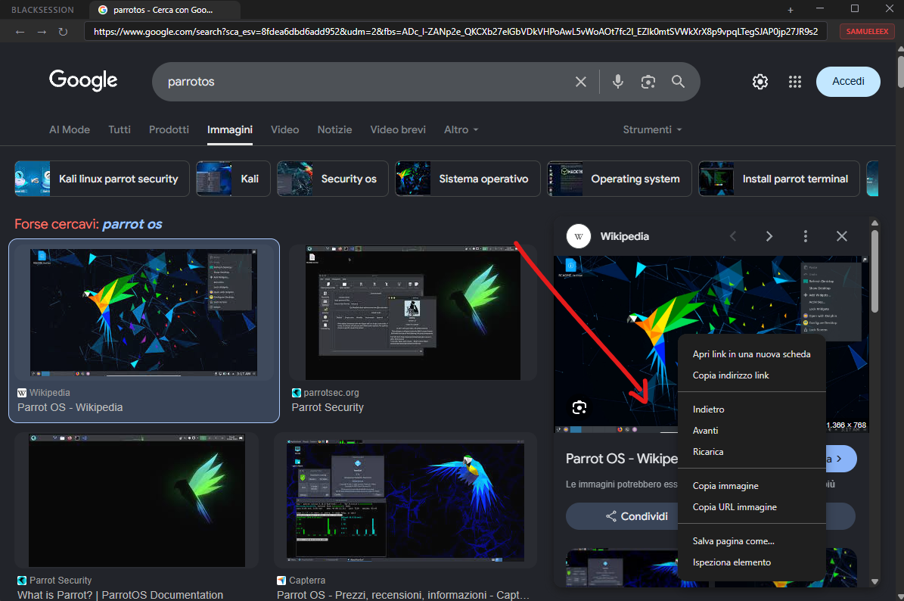The width and height of the screenshot is (904, 601).
Task: Open the Capterra Parrot OS result link
Action: 402,595
